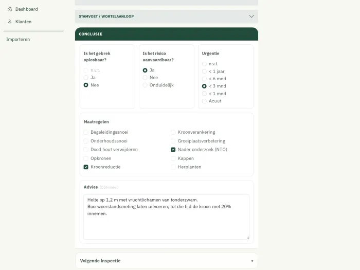
Task: Expand the Stamvoet / Wortelaanloop section
Action: [167, 16]
